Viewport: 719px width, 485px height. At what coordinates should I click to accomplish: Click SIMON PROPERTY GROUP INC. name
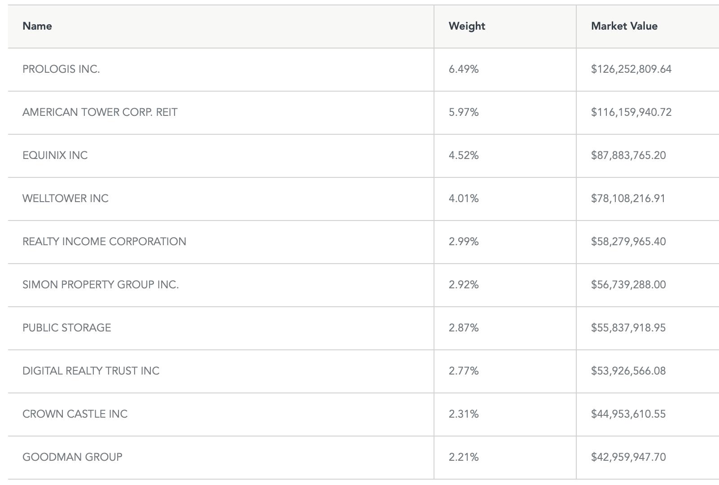(x=101, y=285)
